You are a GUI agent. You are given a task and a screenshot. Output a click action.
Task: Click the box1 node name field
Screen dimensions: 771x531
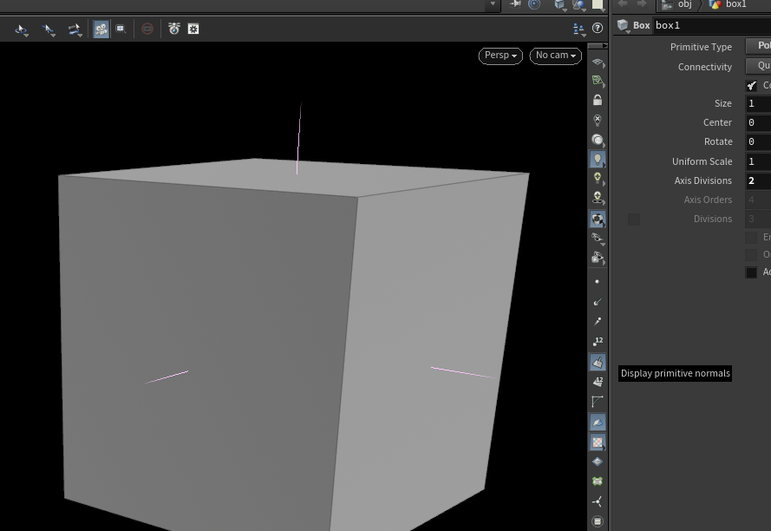(712, 25)
